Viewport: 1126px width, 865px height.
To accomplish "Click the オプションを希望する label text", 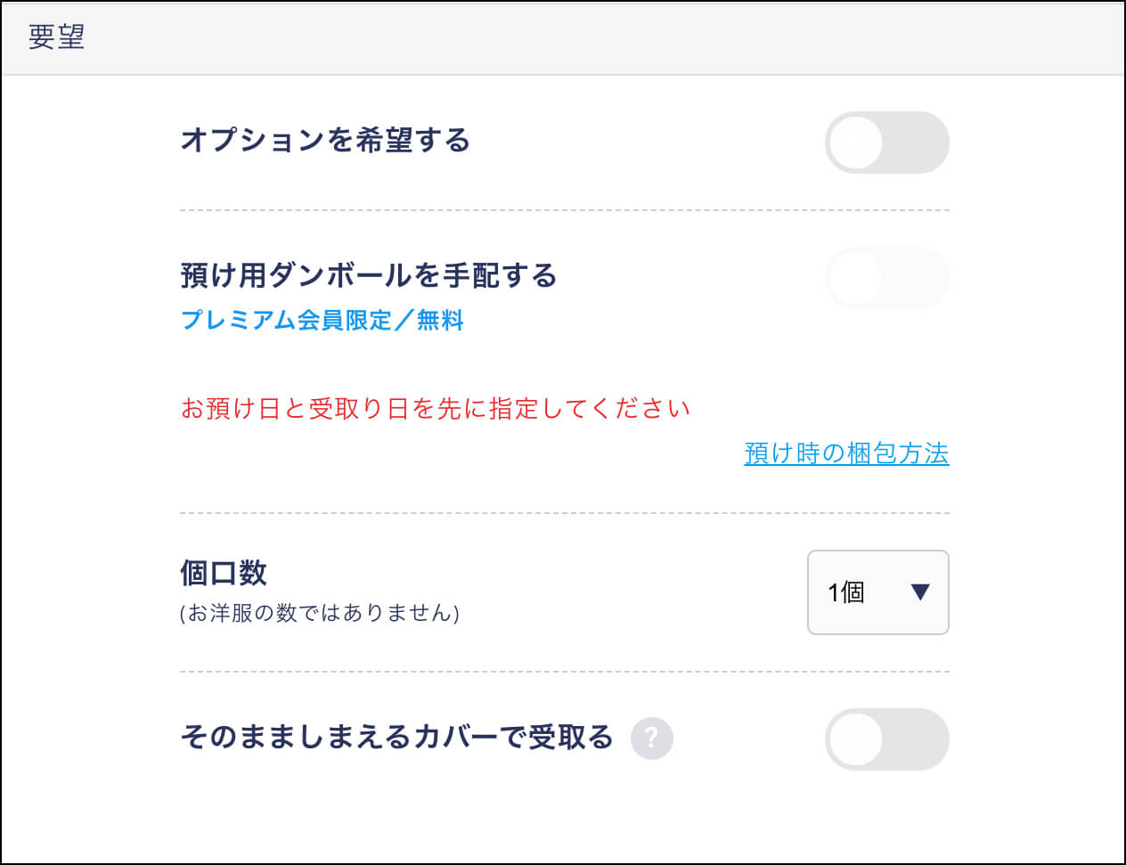I will pos(325,141).
